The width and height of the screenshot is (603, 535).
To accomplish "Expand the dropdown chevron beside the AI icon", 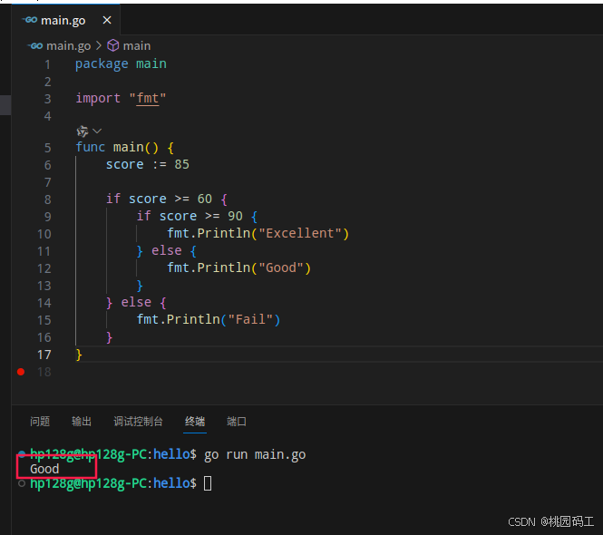I will coord(97,131).
